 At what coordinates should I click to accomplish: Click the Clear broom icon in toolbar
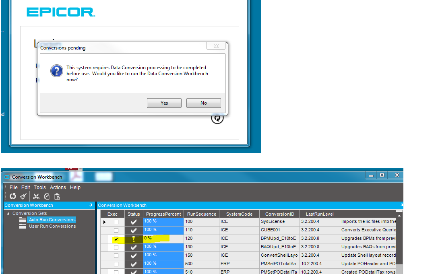(23, 196)
